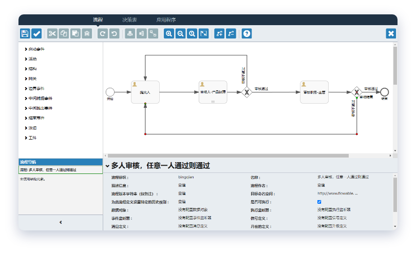Toggle the 是否可执行 checkbox

(319, 202)
